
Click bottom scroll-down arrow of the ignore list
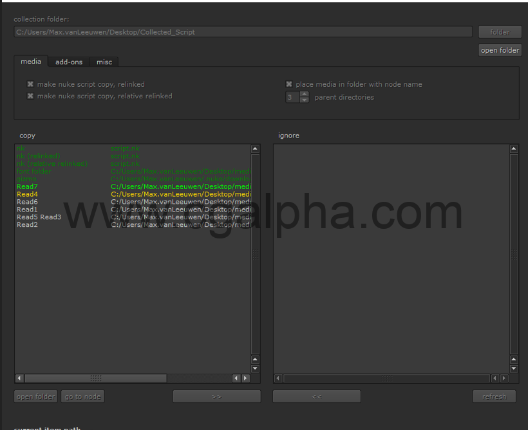[514, 369]
